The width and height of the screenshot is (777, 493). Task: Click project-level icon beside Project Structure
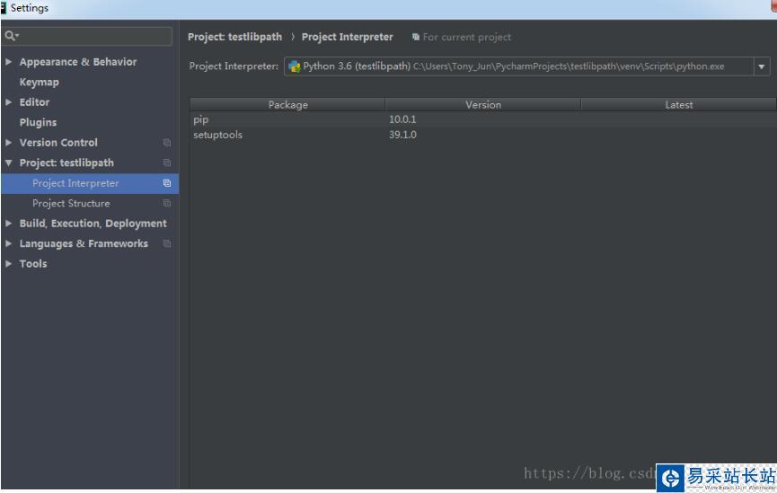pyautogui.click(x=167, y=204)
